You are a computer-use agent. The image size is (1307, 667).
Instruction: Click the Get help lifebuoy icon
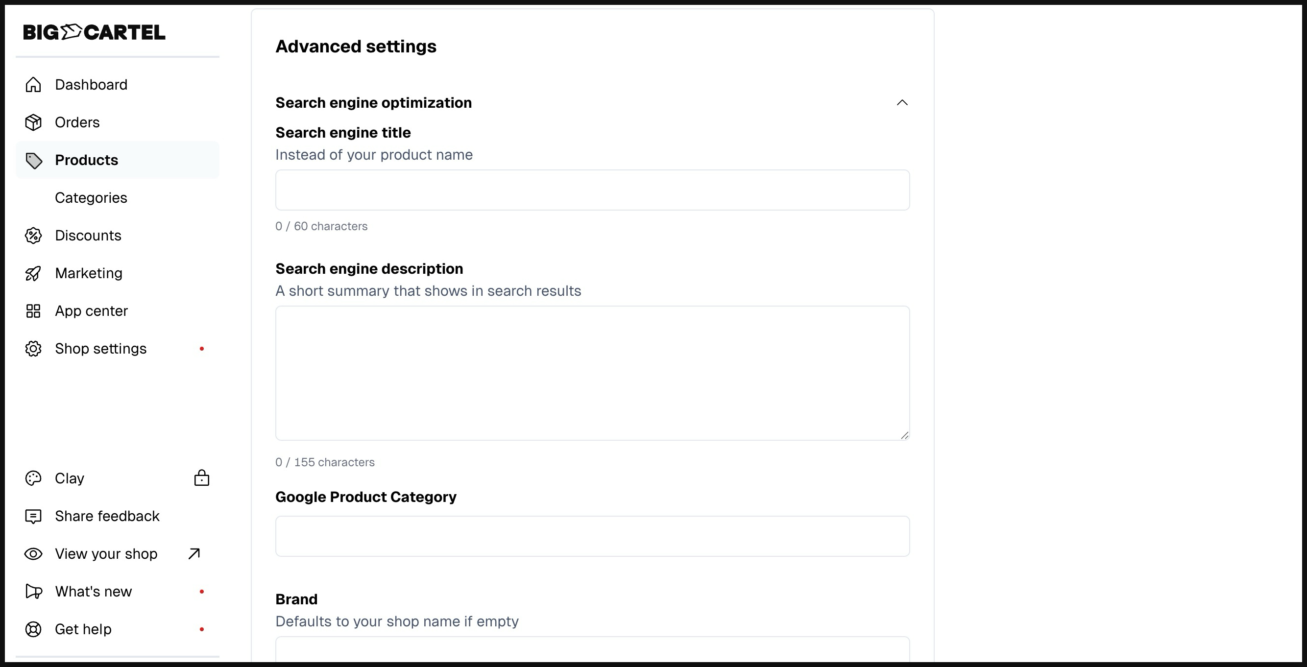tap(33, 629)
